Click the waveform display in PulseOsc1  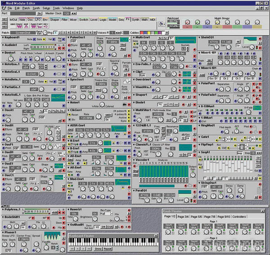124,40
